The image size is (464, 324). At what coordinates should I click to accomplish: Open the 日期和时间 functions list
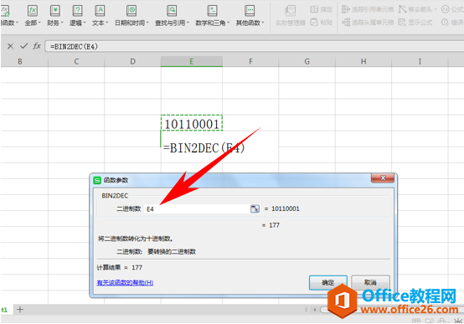click(131, 15)
